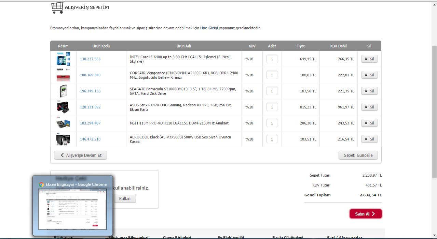Select the ASUS Strix RX470-O4G product name
This screenshot has width=437, height=239.
coord(181,107)
